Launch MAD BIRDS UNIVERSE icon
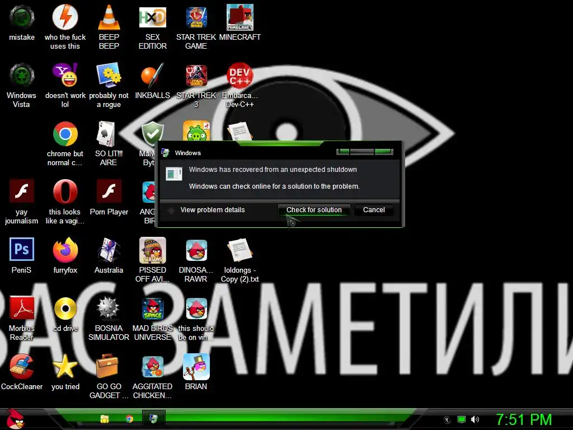The image size is (573, 430). 152,309
